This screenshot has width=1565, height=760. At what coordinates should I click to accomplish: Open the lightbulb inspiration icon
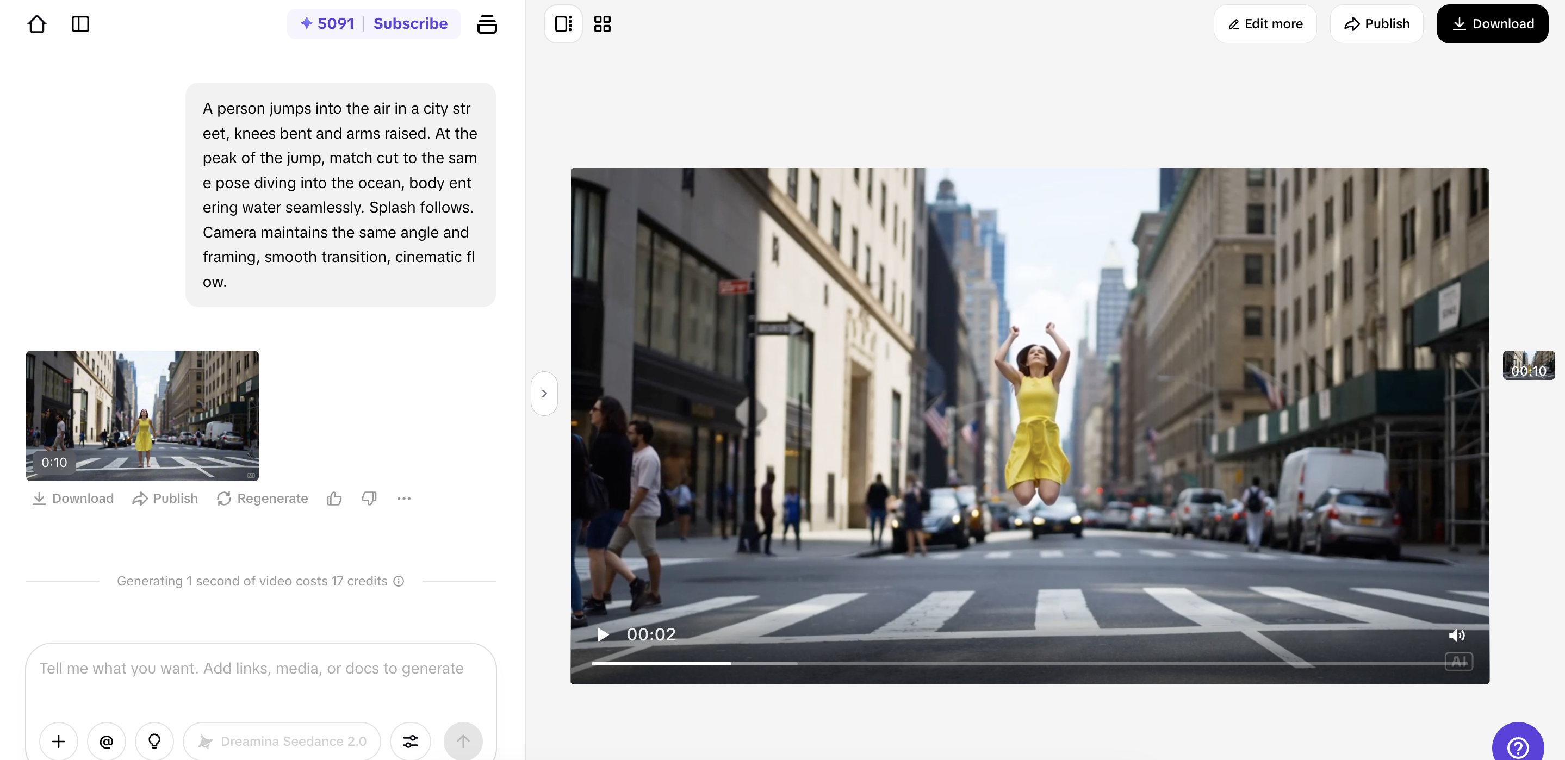[154, 741]
